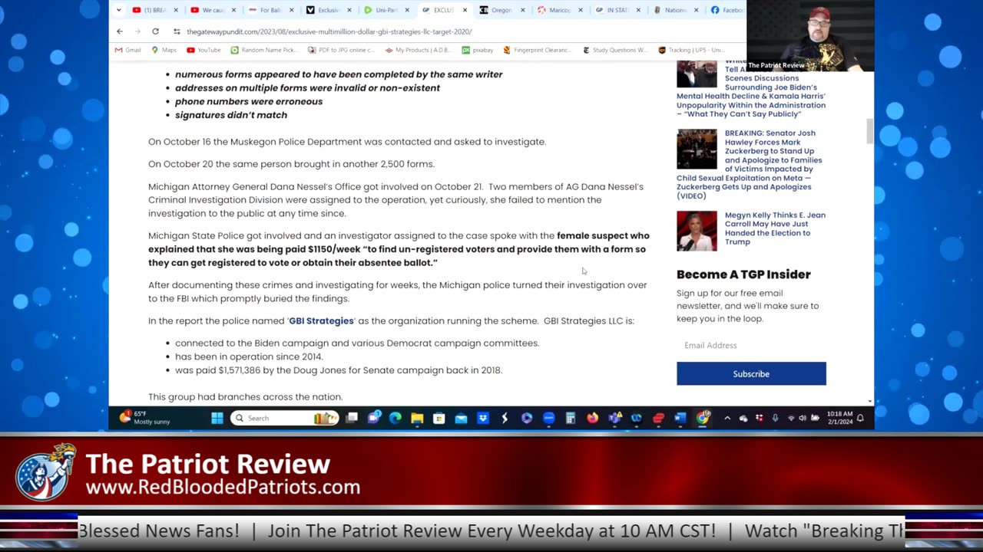Open the Gmail bookmark
This screenshot has height=552, width=983.
(127, 50)
